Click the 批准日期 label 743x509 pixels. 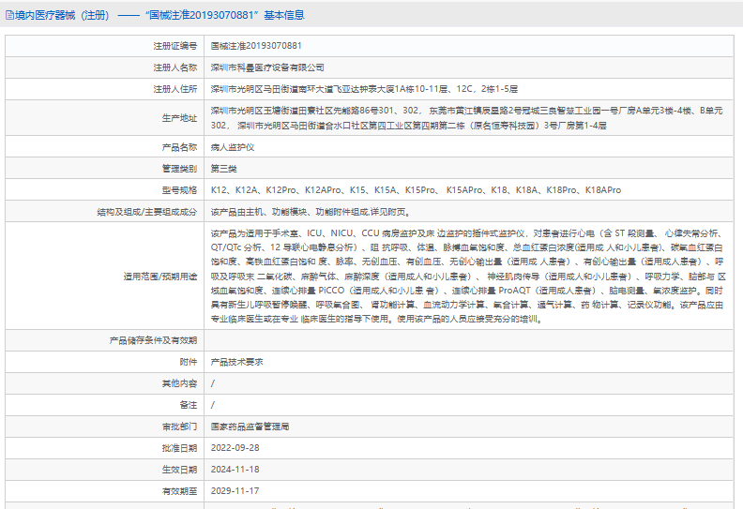point(179,448)
